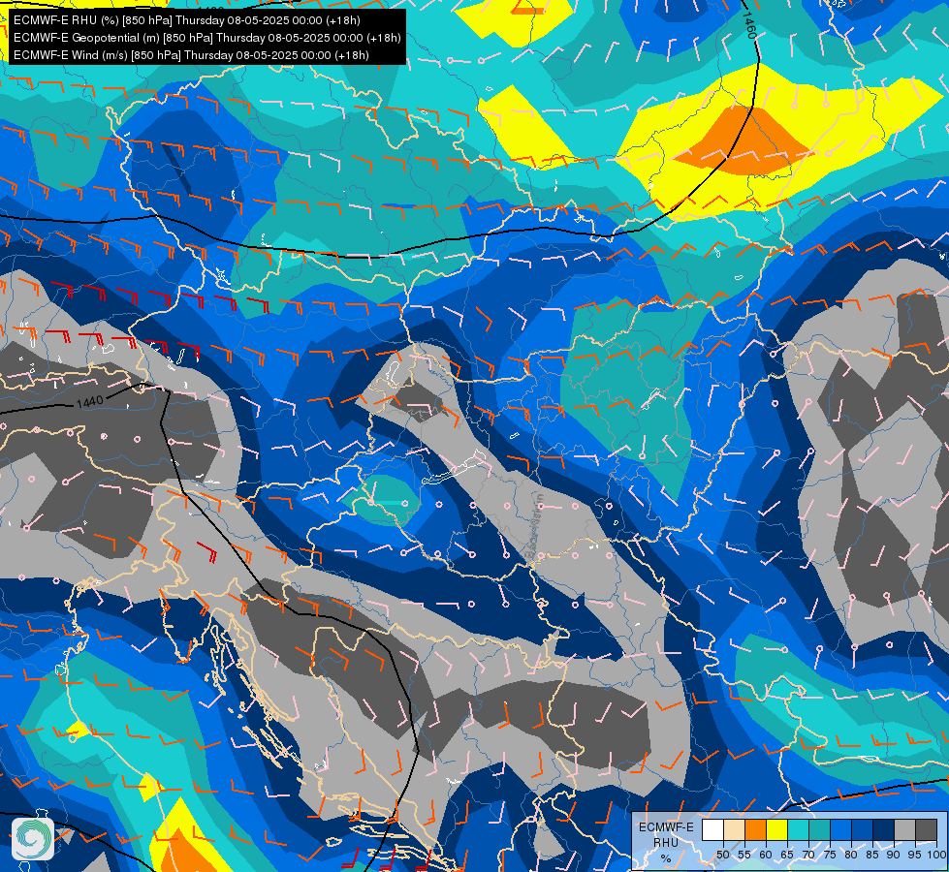Select the dark gray 95-100 legend swatch
The width and height of the screenshot is (949, 872).
926,829
